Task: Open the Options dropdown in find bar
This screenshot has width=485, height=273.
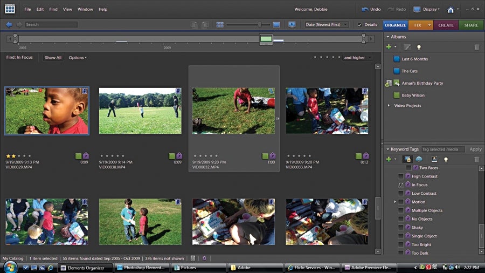Action: [78, 58]
